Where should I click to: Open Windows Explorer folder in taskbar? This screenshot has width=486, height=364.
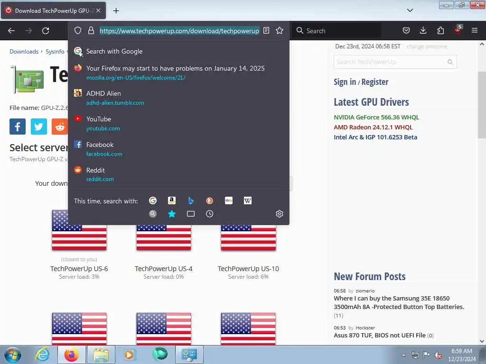[x=101, y=355]
